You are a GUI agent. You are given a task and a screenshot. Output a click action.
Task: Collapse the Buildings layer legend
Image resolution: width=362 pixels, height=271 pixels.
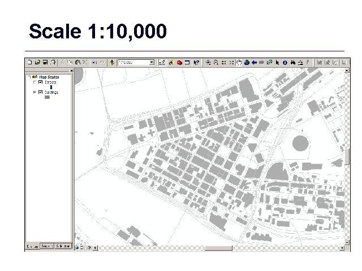point(35,92)
